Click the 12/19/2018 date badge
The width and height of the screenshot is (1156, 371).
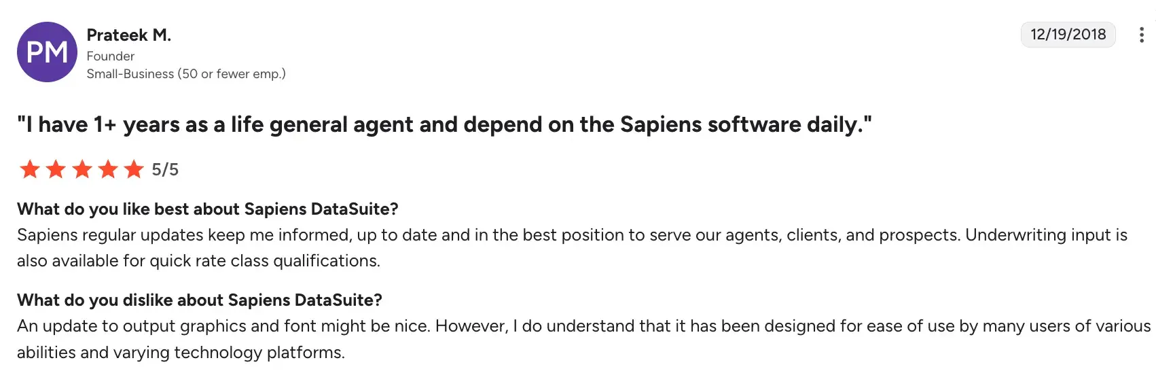[1068, 35]
